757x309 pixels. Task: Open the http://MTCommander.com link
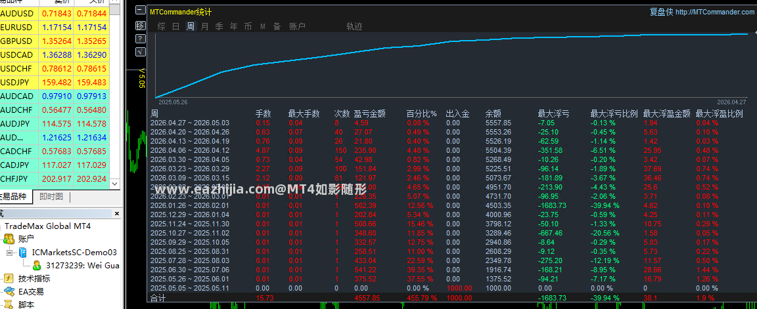(x=714, y=12)
